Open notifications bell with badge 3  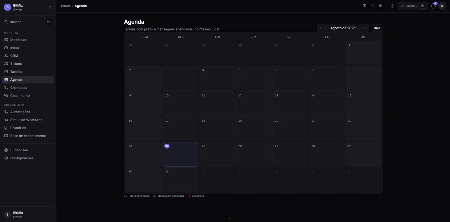(433, 6)
